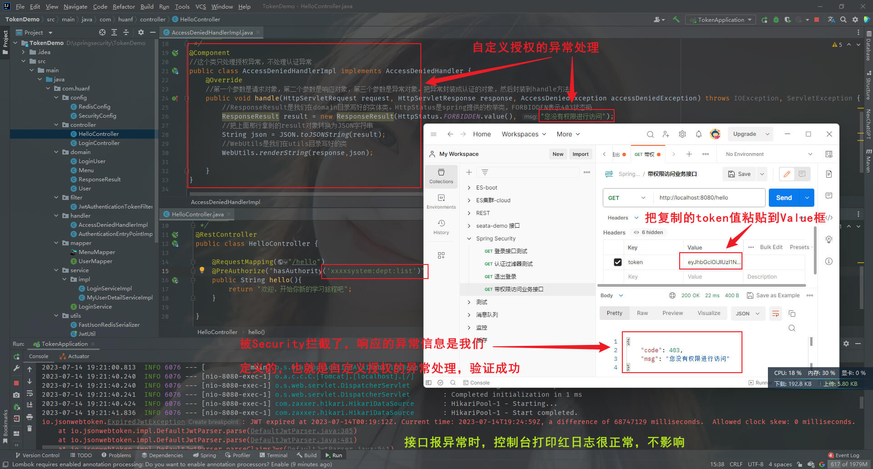Click Postman edit pencil icon next to Save
The width and height of the screenshot is (873, 469).
787,174
